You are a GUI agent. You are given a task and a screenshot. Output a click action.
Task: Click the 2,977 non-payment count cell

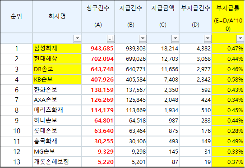[195, 69]
